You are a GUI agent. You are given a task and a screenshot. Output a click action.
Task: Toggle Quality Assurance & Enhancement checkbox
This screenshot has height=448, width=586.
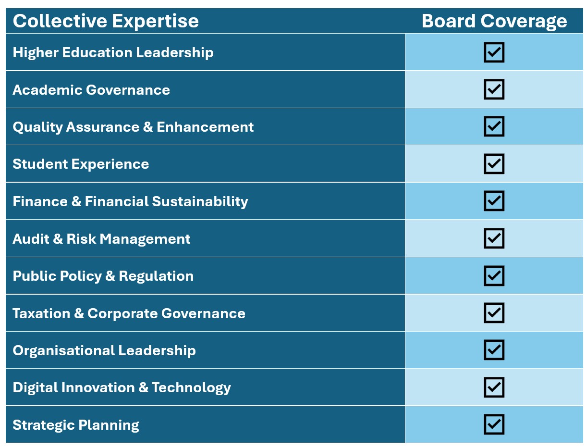pyautogui.click(x=494, y=126)
